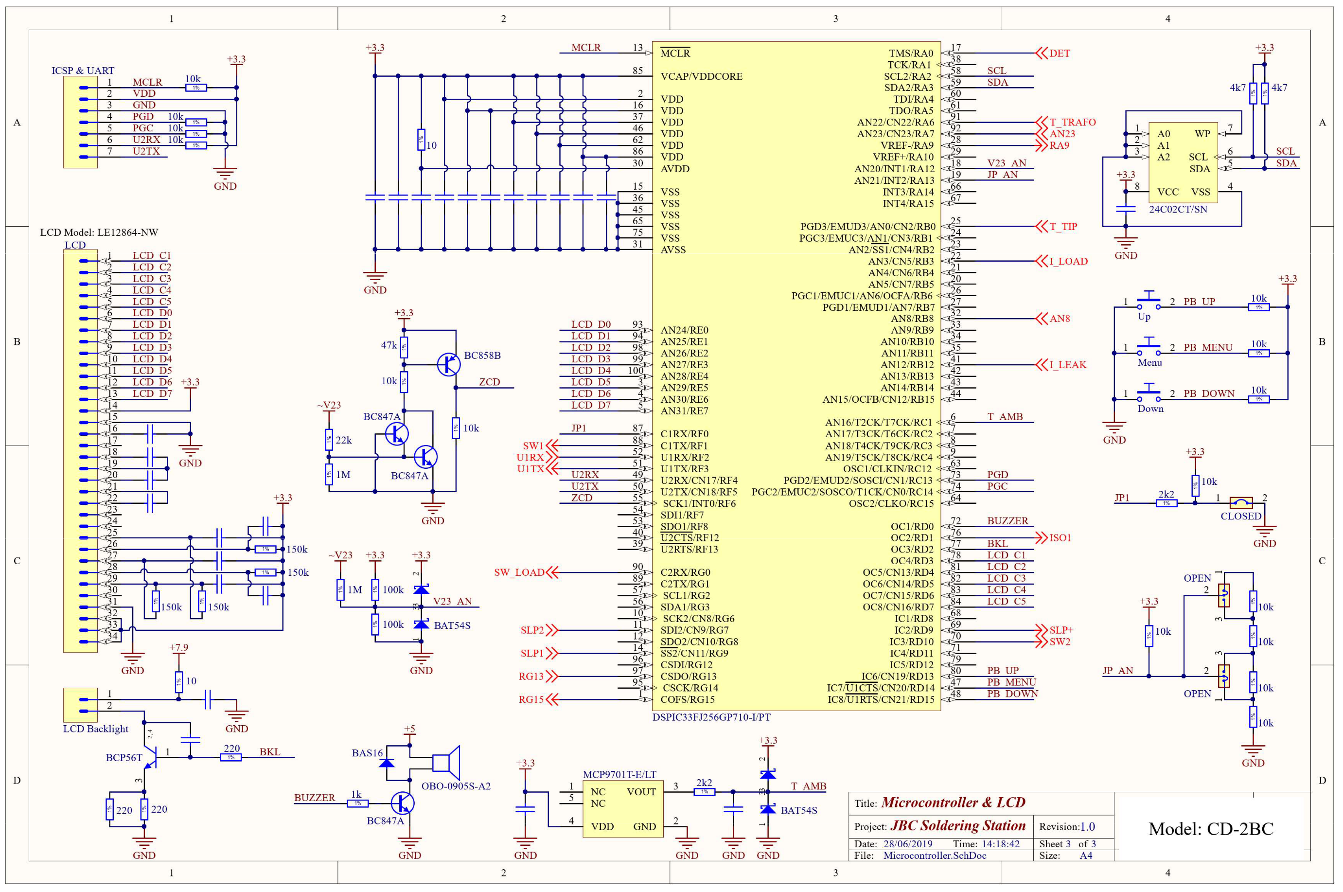Select the RA9 output port
The height and width of the screenshot is (892, 1343).
(x=1052, y=145)
